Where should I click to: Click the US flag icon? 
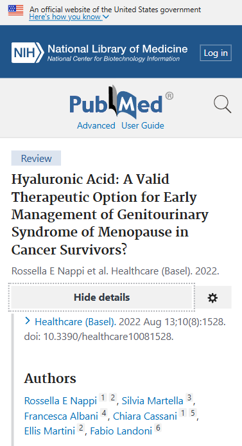pos(15,10)
